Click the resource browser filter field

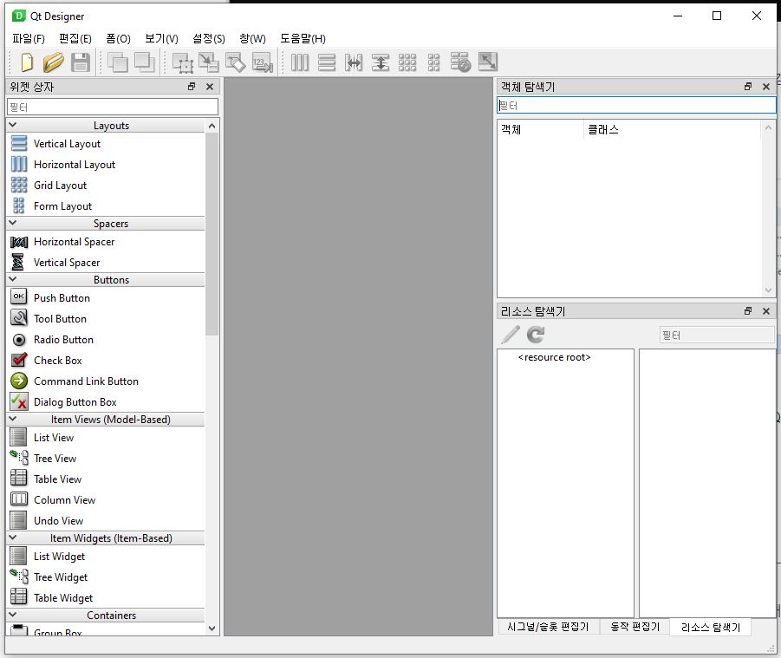tap(717, 336)
